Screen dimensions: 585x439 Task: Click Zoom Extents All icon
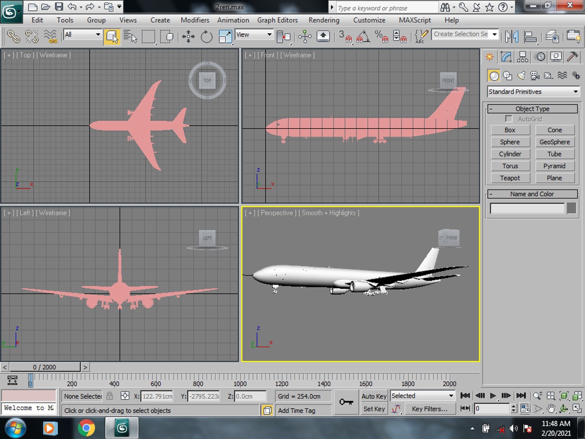tap(577, 396)
